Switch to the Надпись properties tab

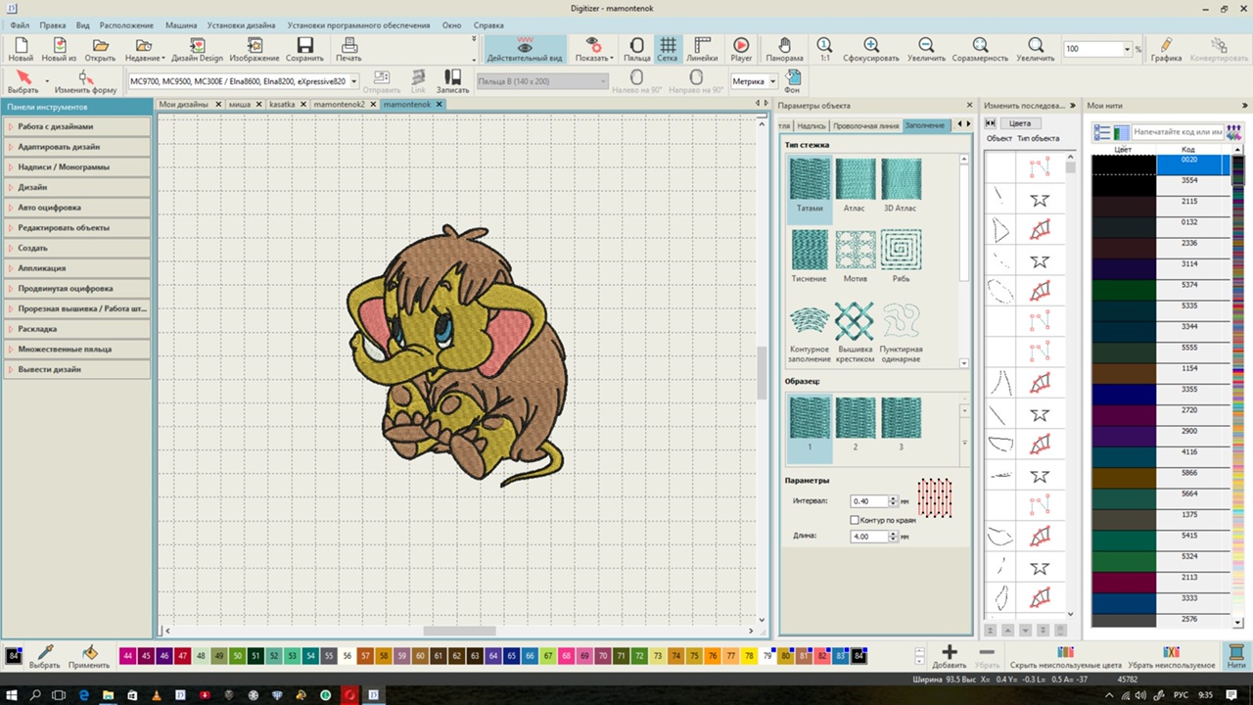click(x=812, y=125)
